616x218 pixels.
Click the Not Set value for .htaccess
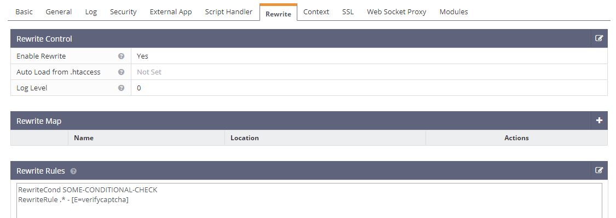coord(149,72)
